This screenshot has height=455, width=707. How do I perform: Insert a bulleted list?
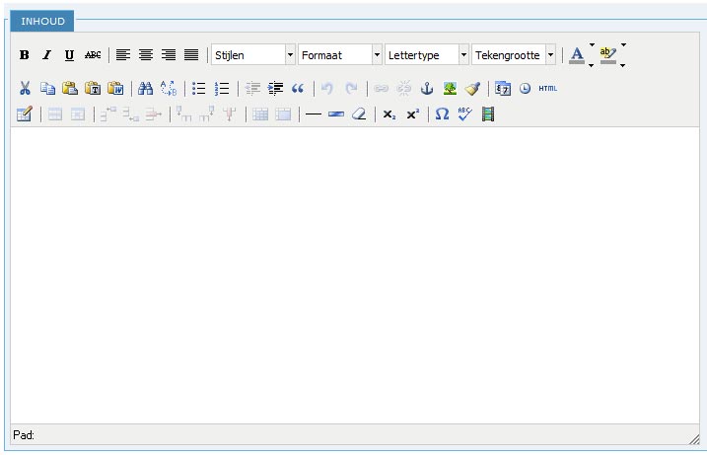pos(198,88)
